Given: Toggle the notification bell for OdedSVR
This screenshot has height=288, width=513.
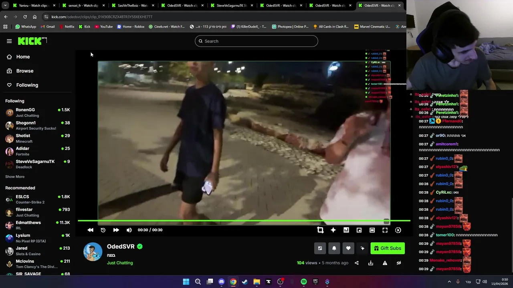Looking at the screenshot, I should click(x=334, y=248).
